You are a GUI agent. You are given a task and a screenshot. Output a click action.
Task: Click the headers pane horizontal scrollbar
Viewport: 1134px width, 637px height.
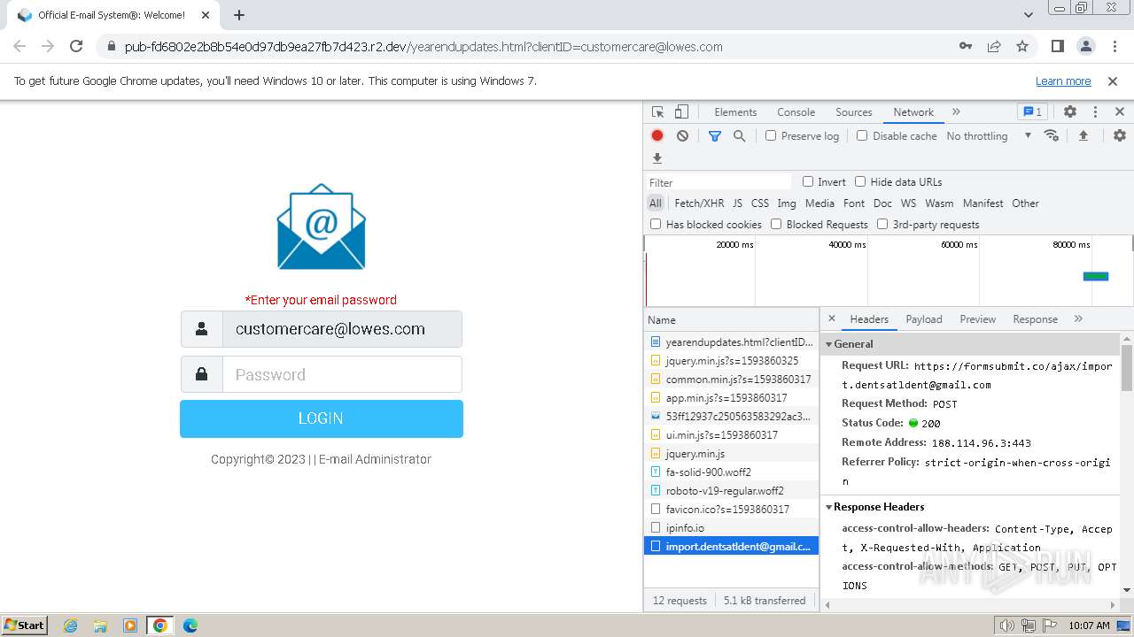(972, 604)
